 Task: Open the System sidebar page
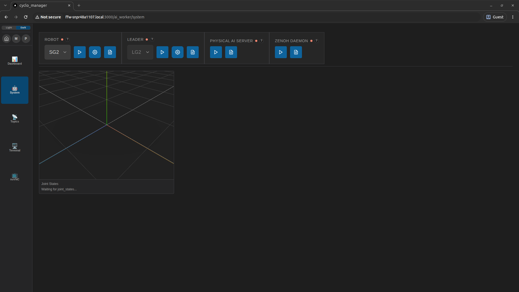tap(15, 90)
